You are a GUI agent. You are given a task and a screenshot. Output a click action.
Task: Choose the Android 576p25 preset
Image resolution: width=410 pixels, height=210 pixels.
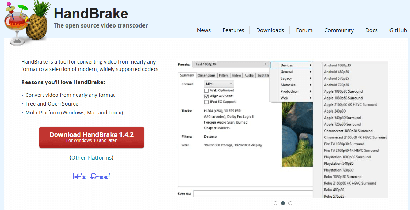(337, 78)
